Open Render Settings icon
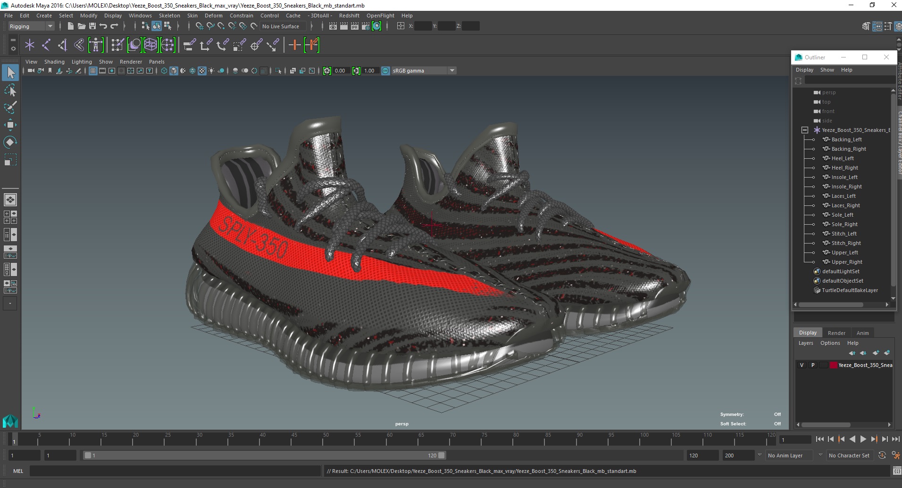902x488 pixels. (x=366, y=26)
